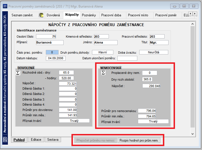Open the Poznámky tab
This screenshot has width=202, height=150.
point(89,15)
